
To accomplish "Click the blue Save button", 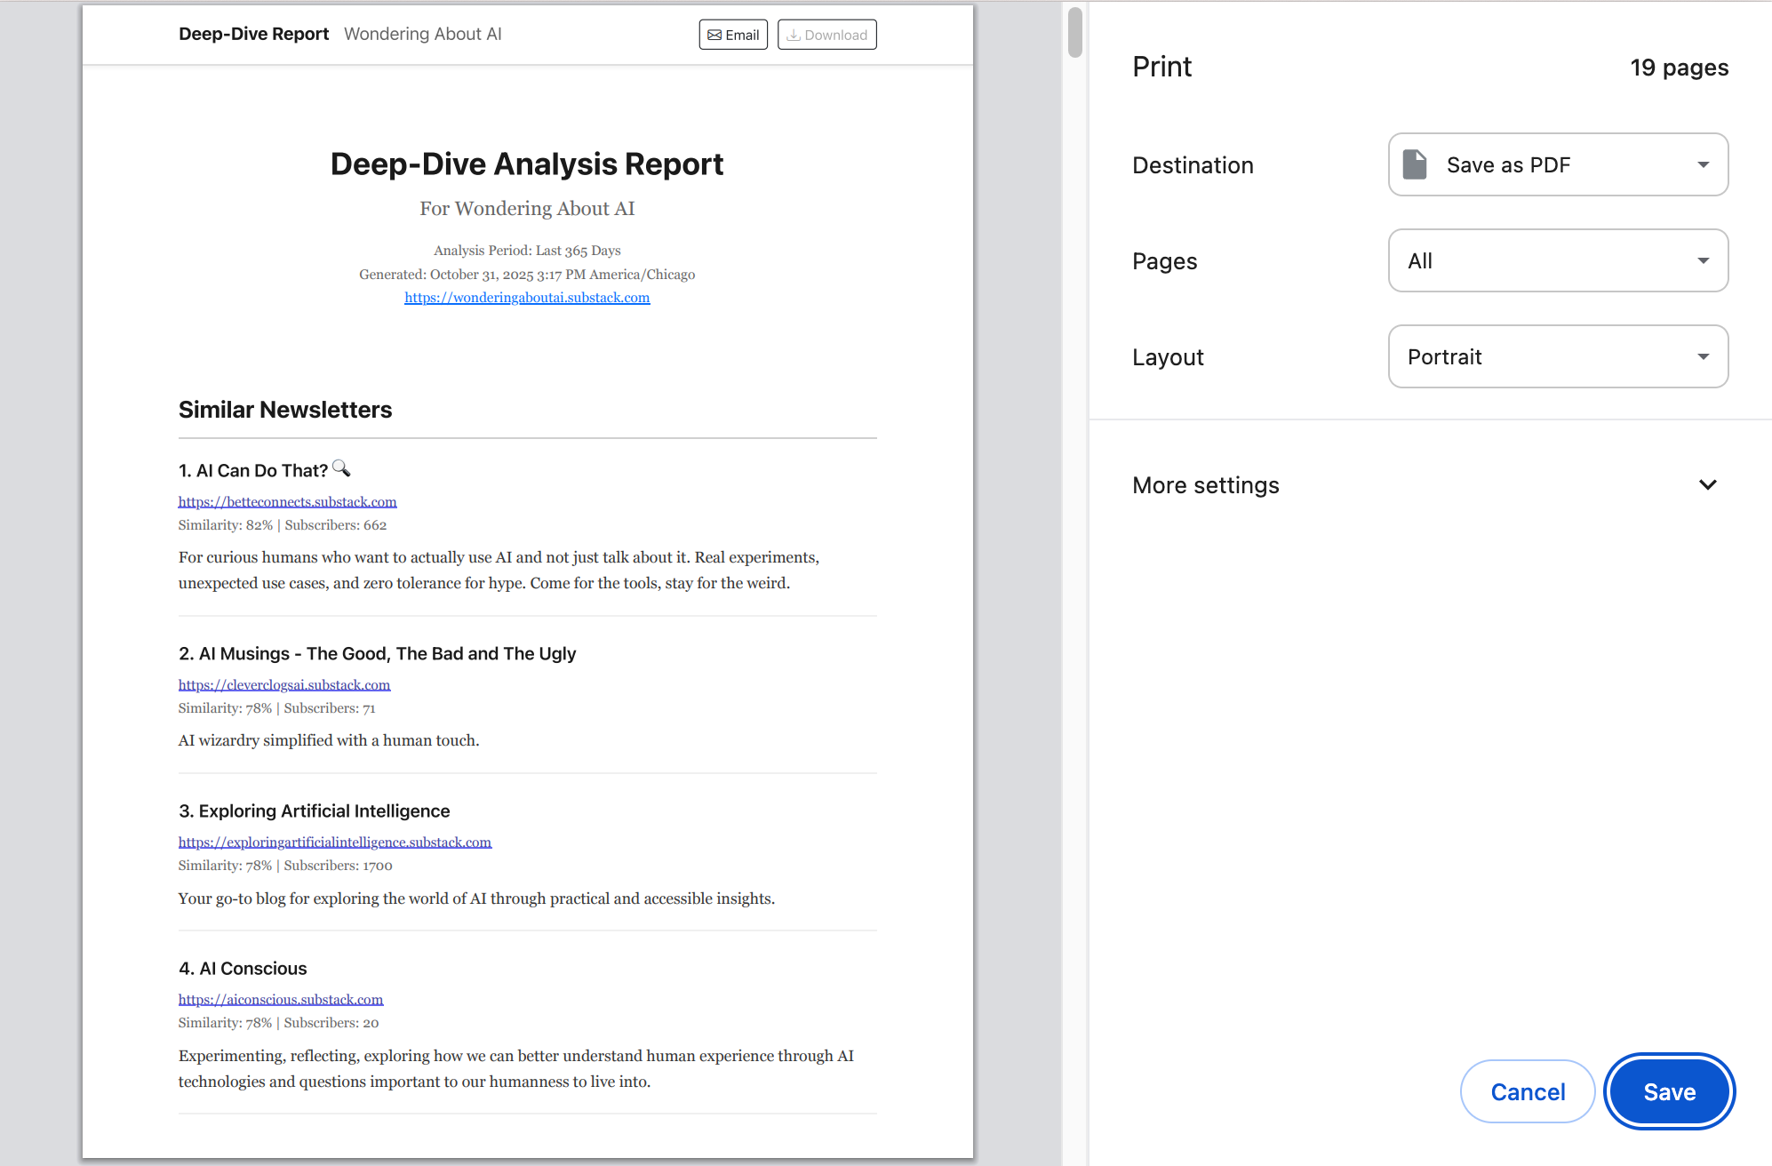I will click(x=1669, y=1091).
